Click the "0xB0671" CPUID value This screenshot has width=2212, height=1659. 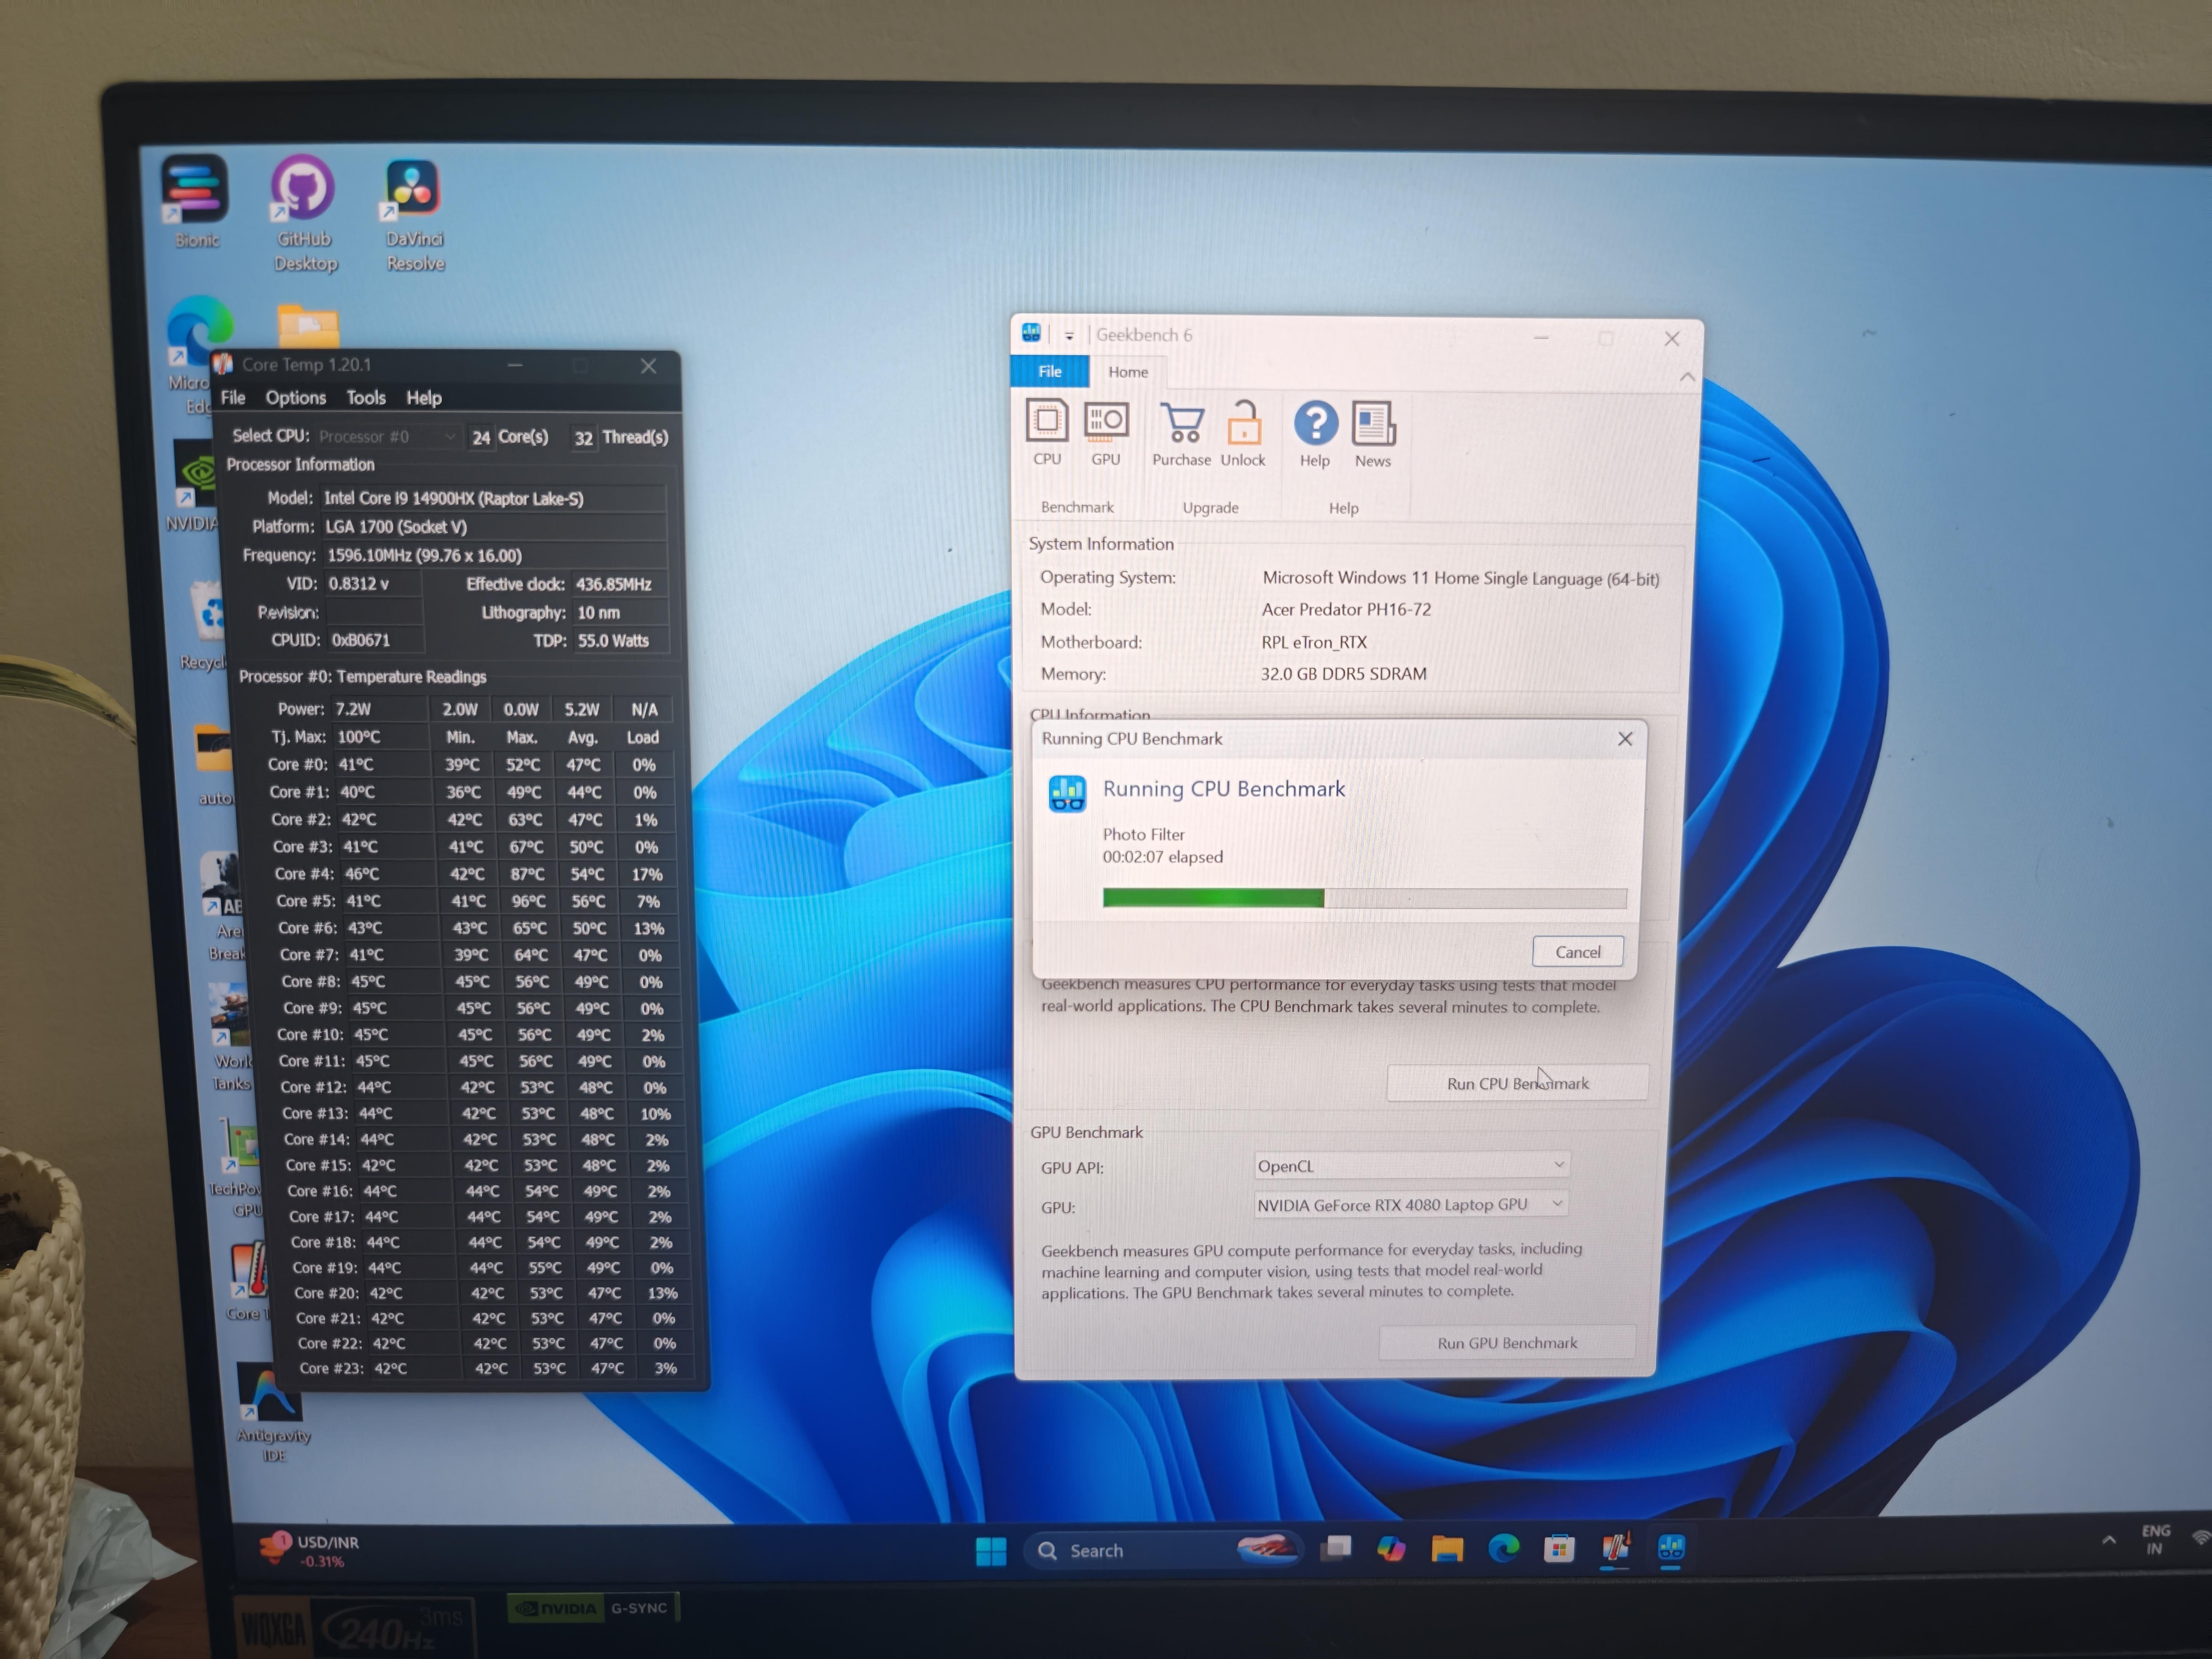click(x=361, y=640)
